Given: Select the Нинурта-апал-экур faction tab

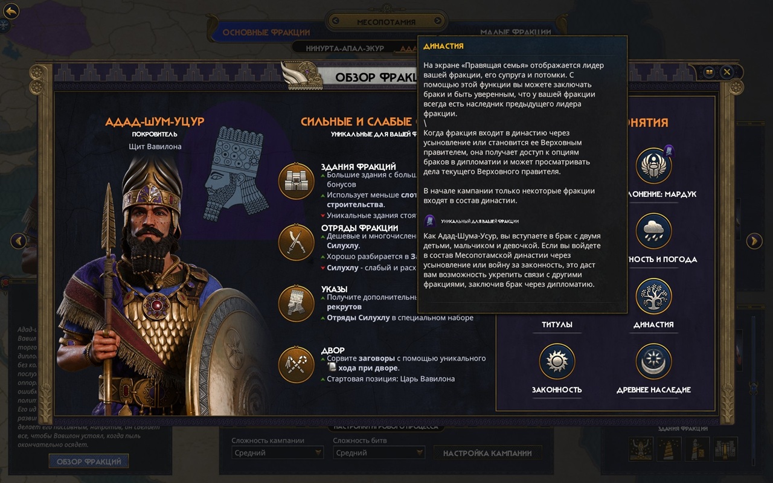Looking at the screenshot, I should click(345, 48).
